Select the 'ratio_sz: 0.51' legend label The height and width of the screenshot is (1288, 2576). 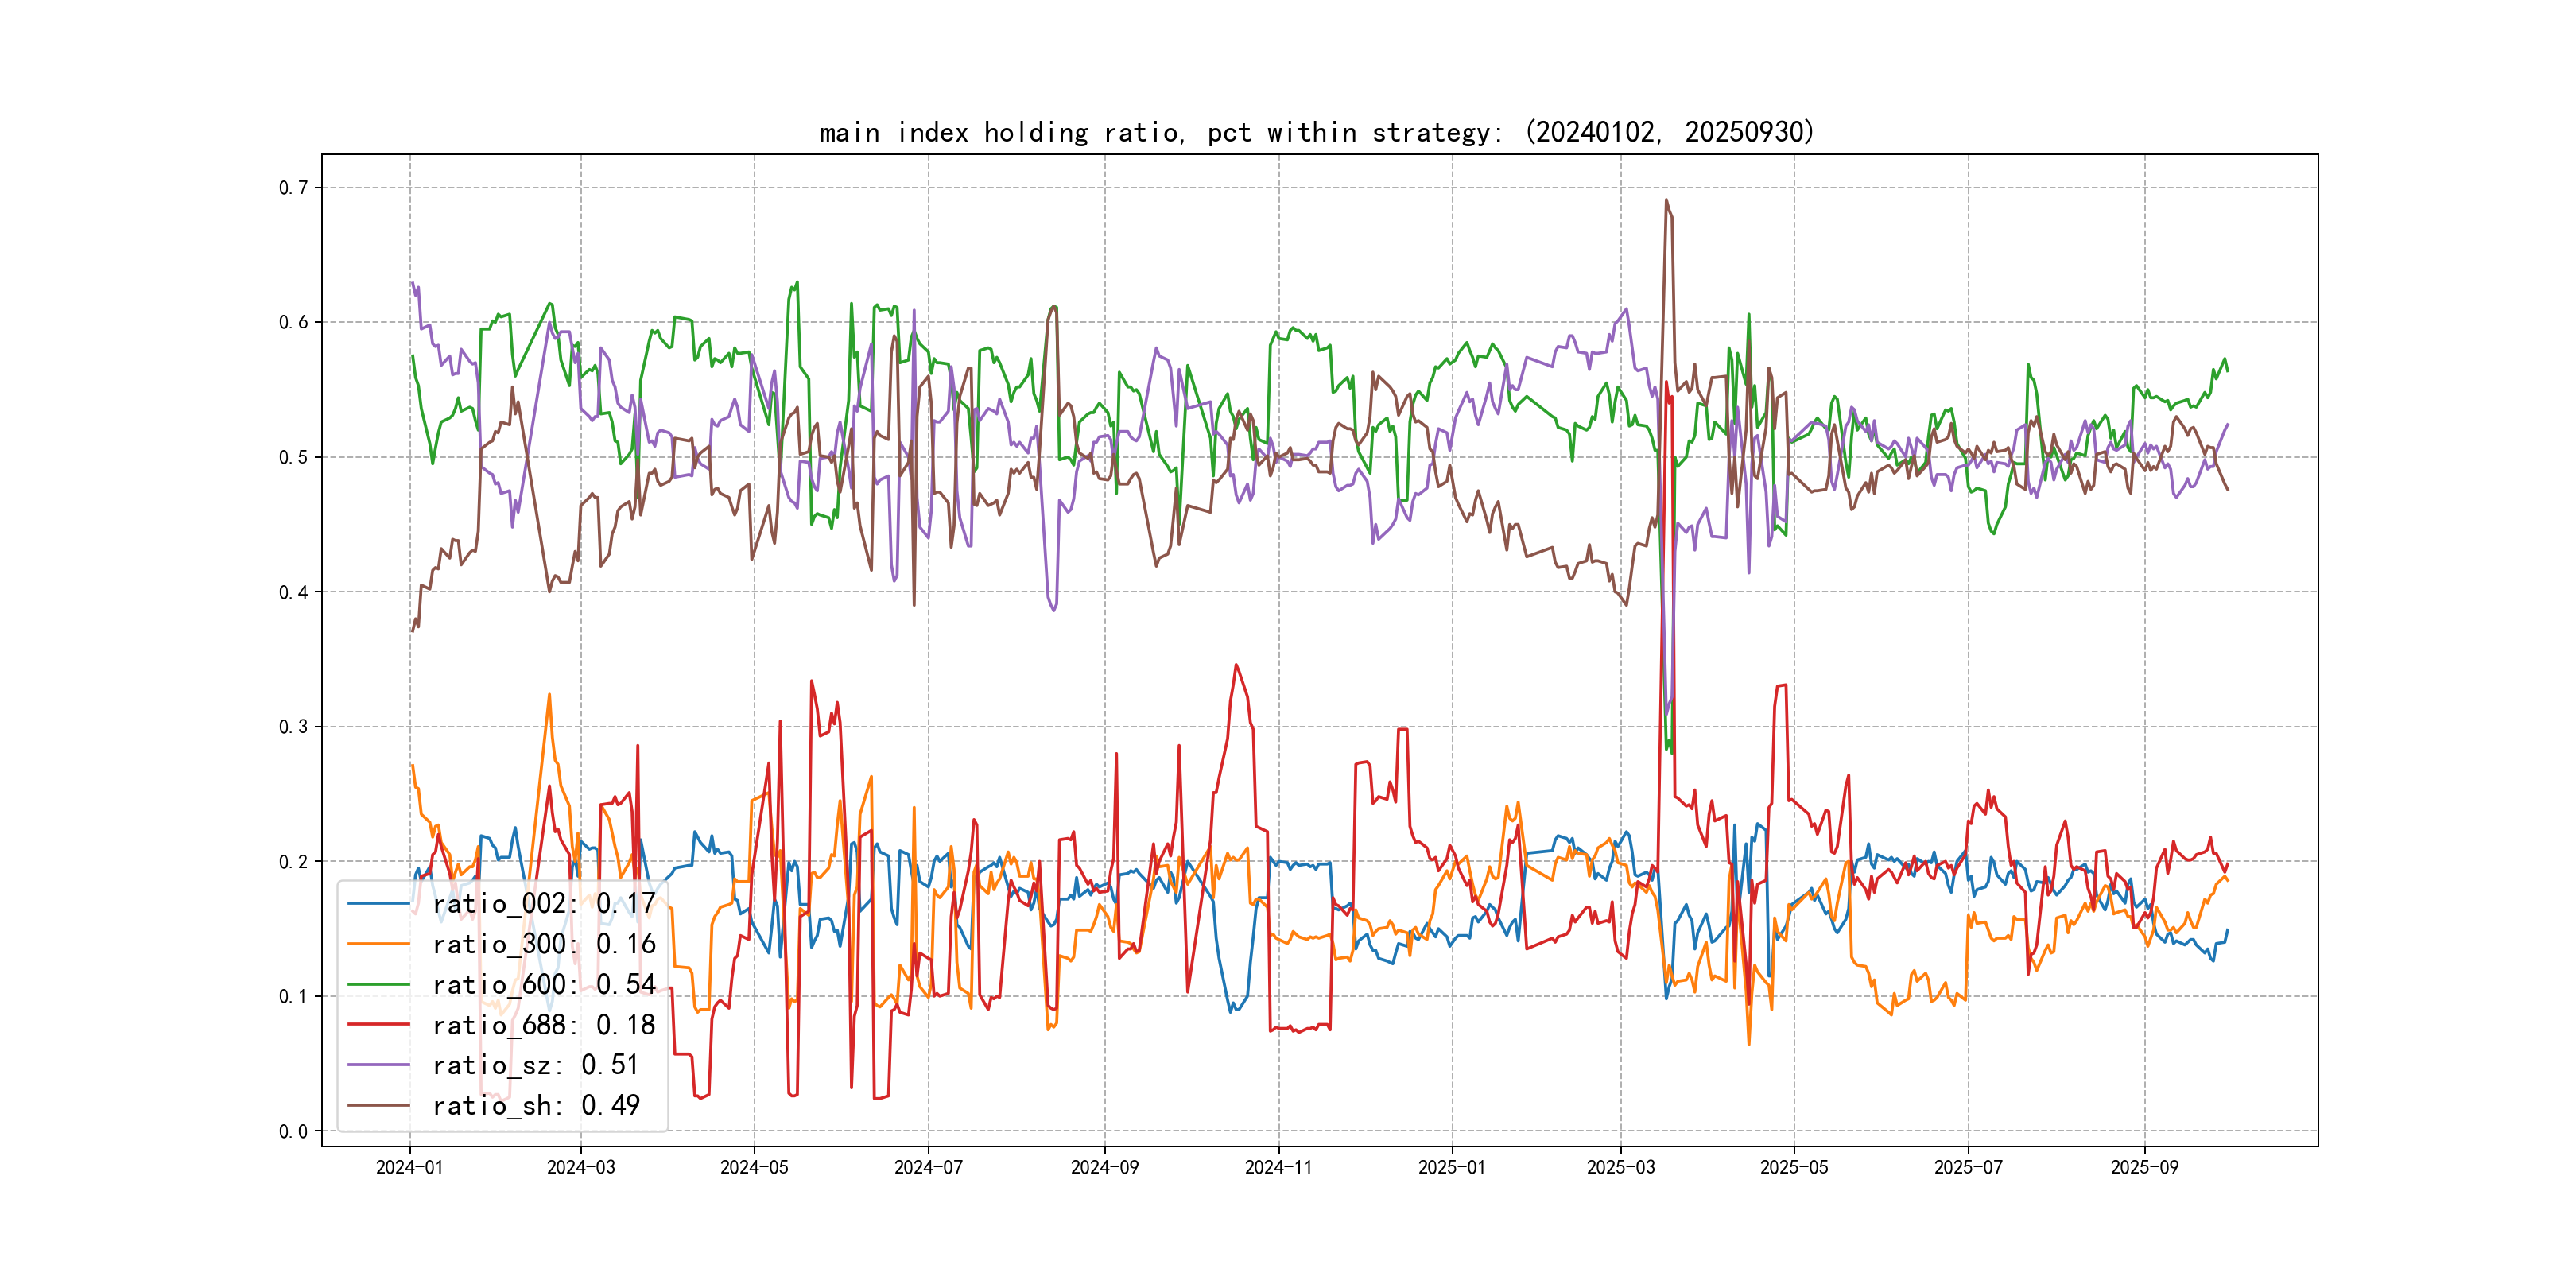535,1065
